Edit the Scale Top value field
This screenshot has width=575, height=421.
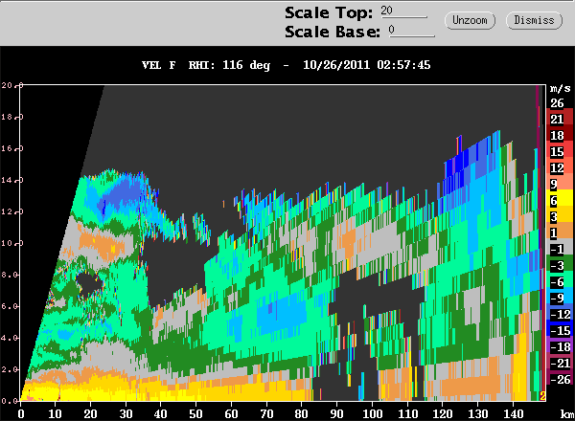point(403,11)
